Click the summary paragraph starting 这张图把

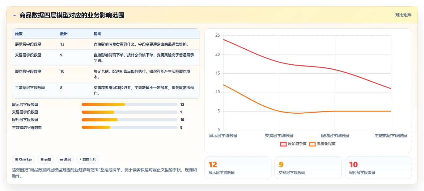pyautogui.click(x=104, y=173)
